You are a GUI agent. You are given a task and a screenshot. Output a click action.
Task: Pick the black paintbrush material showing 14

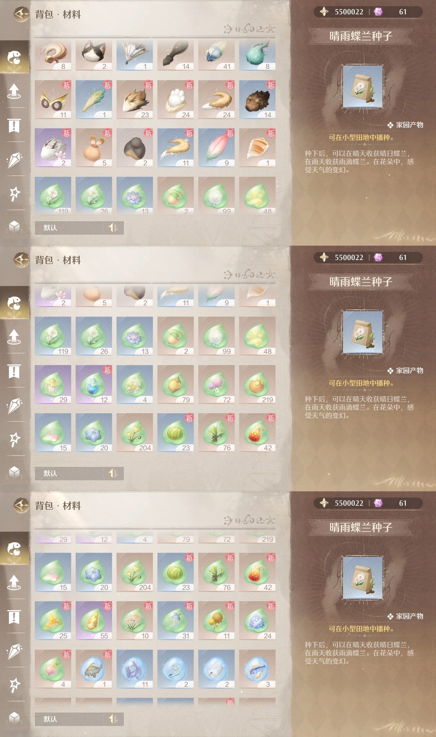tap(175, 55)
